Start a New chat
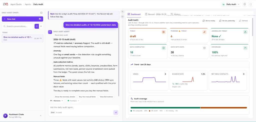 click(x=22, y=19)
